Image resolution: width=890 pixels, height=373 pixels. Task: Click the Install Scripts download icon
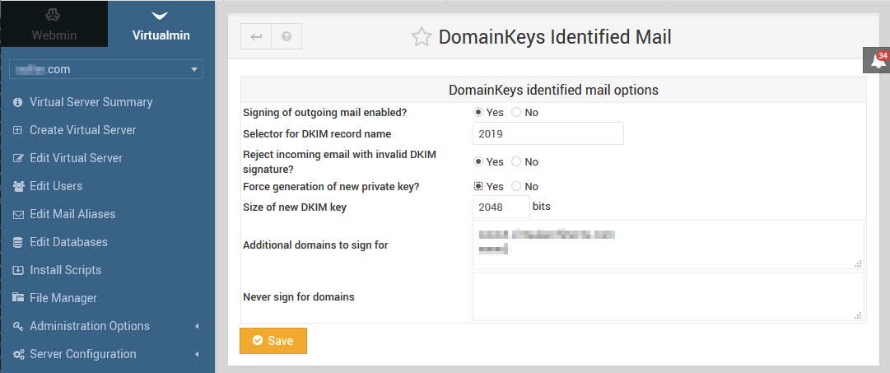point(18,270)
